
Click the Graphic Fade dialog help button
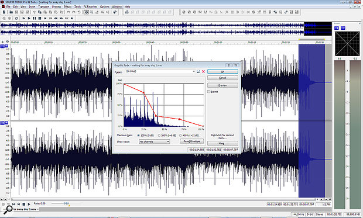229,65
